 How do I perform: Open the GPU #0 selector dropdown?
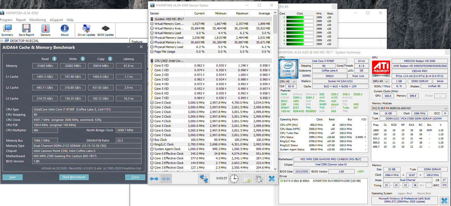[x=381, y=81]
